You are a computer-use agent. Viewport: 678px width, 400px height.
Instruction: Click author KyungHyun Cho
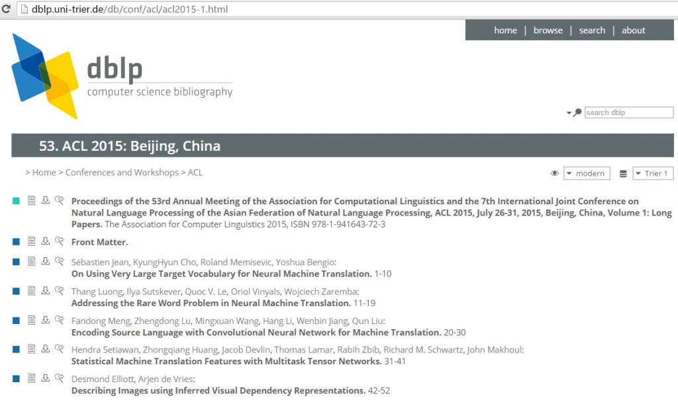coord(164,262)
